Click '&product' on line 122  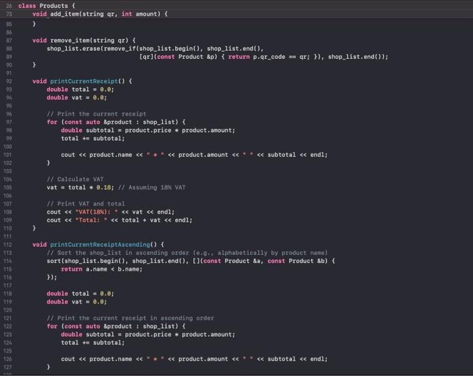click(118, 326)
